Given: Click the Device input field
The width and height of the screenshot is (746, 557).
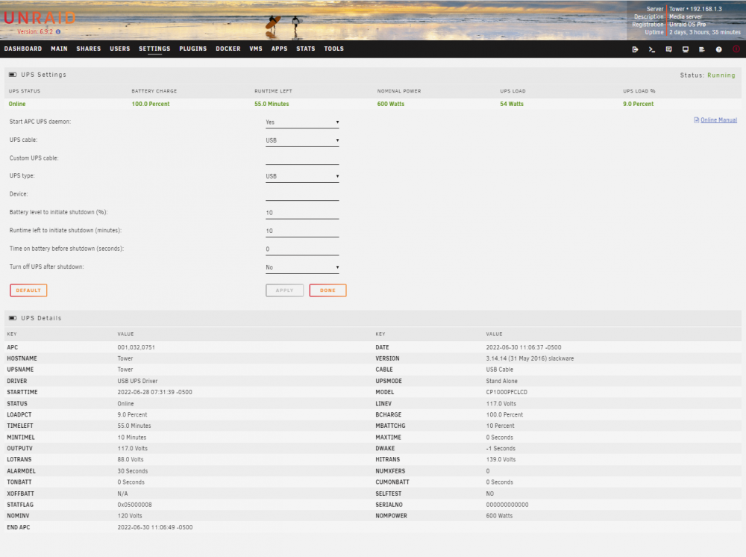Looking at the screenshot, I should tap(302, 194).
